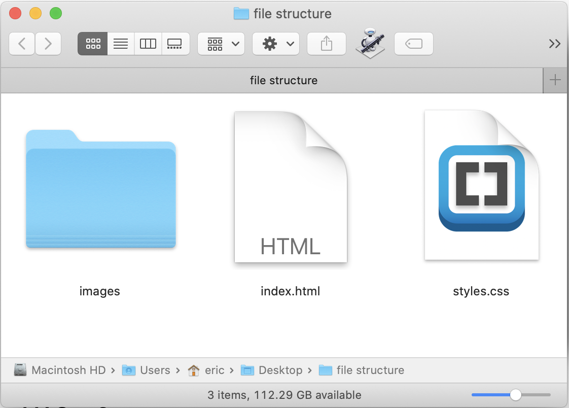Click 'file structure' in the path bar

(362, 370)
